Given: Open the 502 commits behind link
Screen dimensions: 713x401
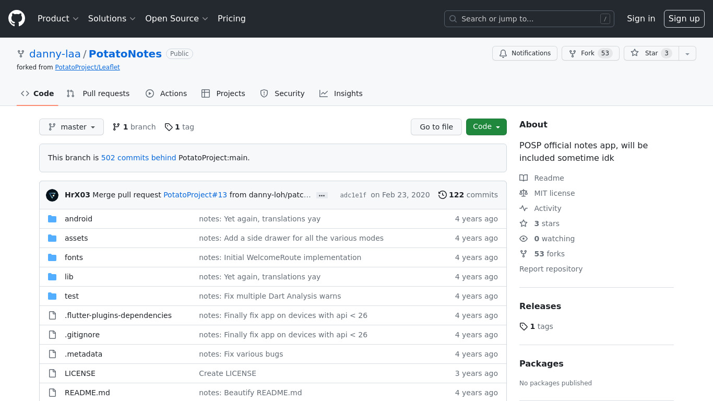Looking at the screenshot, I should coord(138,158).
